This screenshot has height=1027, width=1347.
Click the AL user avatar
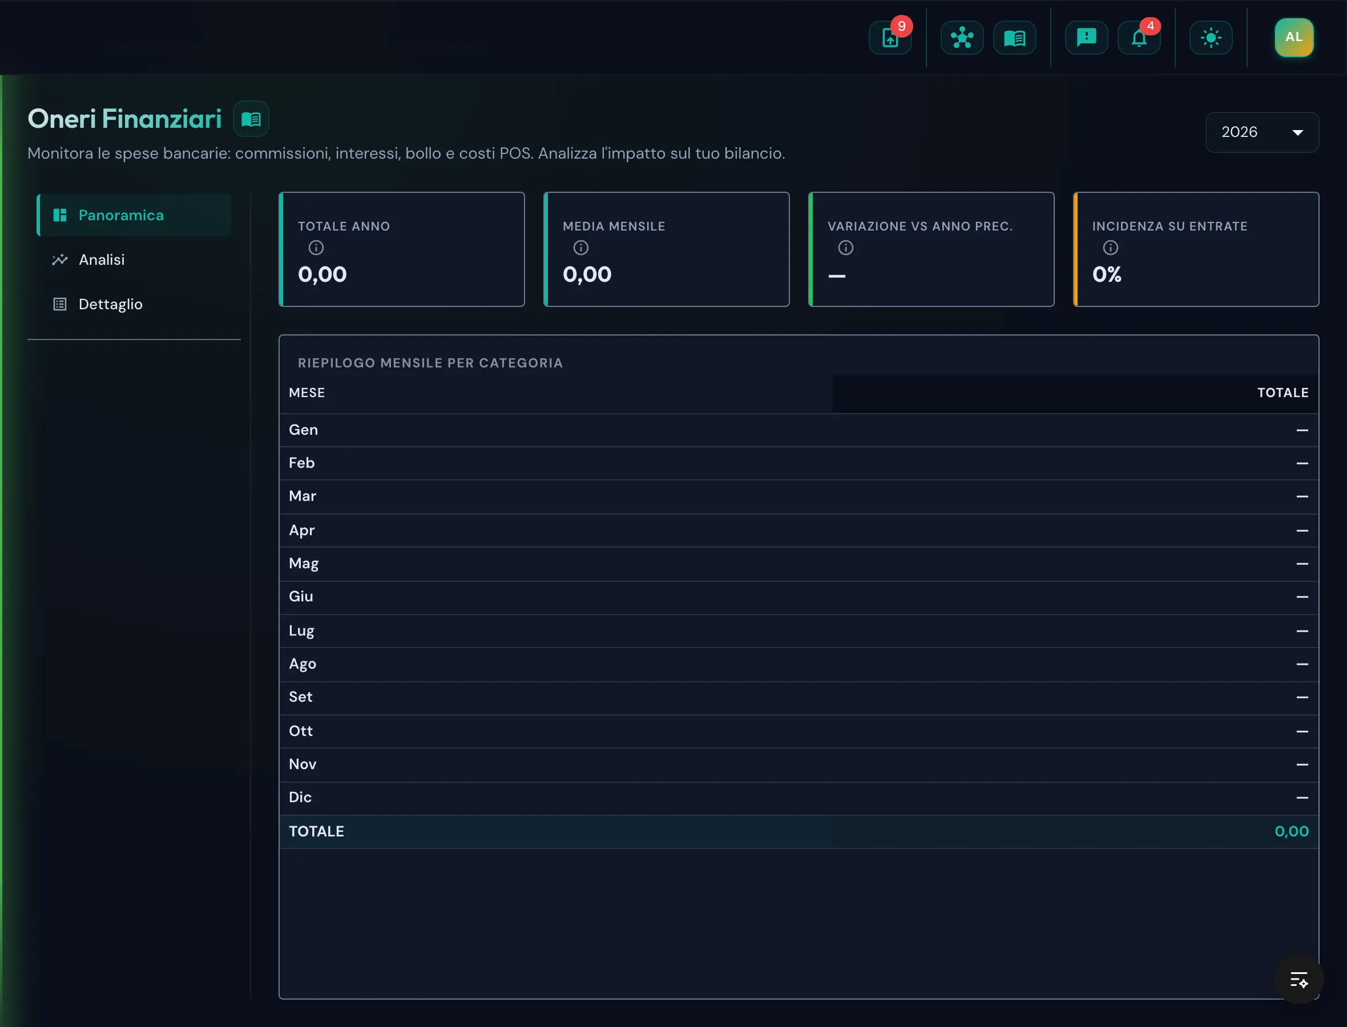(x=1294, y=37)
